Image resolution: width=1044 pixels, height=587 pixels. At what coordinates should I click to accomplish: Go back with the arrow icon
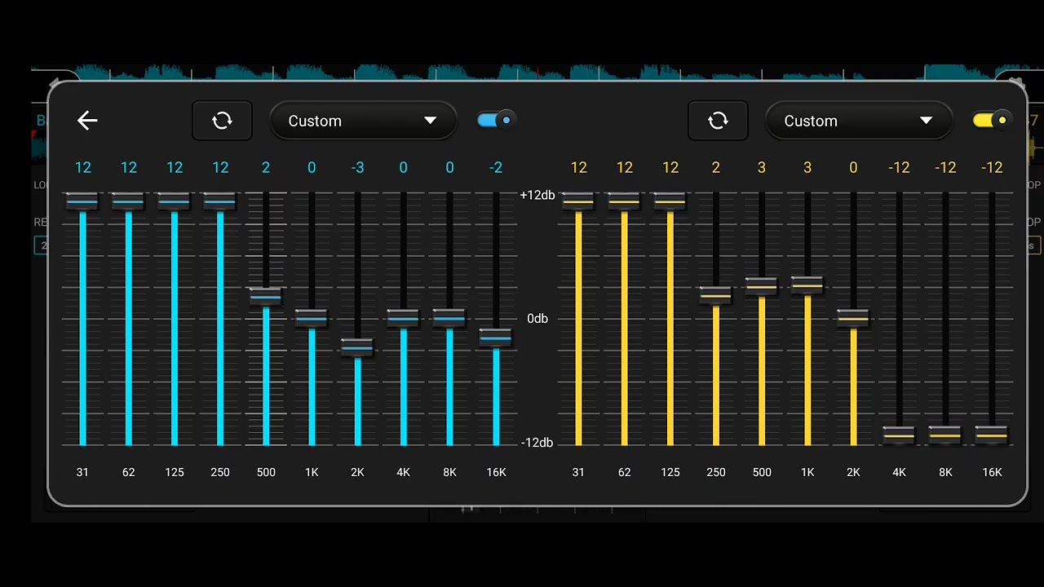tap(87, 121)
